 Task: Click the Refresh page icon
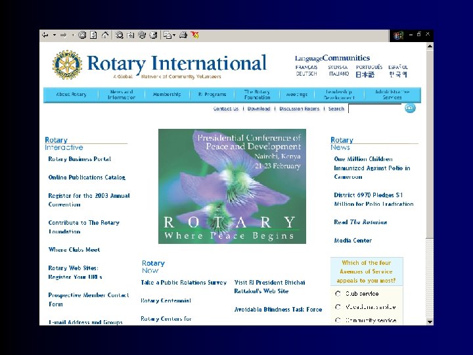pyautogui.click(x=93, y=35)
